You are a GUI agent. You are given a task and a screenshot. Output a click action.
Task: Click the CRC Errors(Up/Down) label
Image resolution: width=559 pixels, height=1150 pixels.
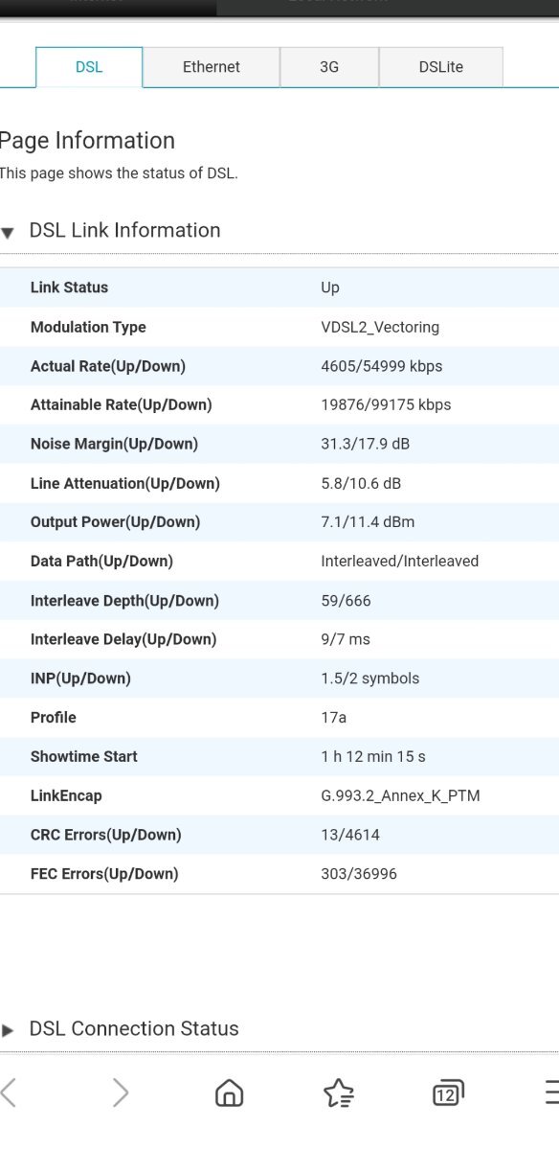click(105, 835)
